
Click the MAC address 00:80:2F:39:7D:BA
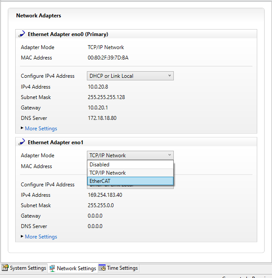(108, 58)
